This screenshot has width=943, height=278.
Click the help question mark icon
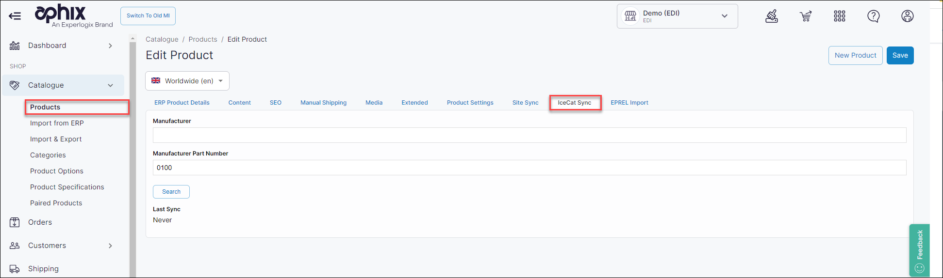pos(874,16)
